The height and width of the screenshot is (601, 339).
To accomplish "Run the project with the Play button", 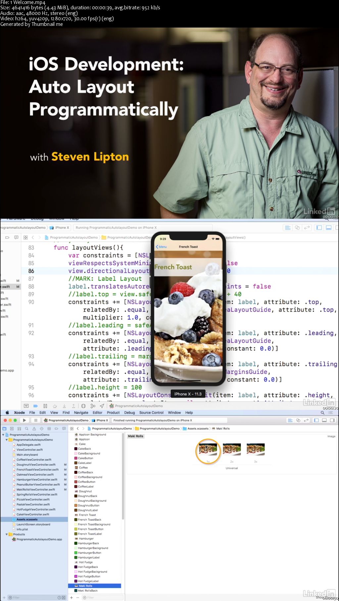I will 24,420.
